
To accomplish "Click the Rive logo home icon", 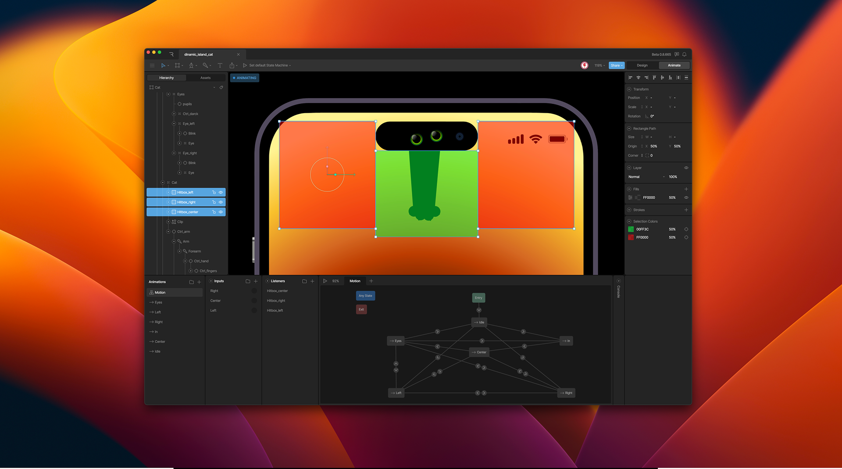I will pos(171,54).
